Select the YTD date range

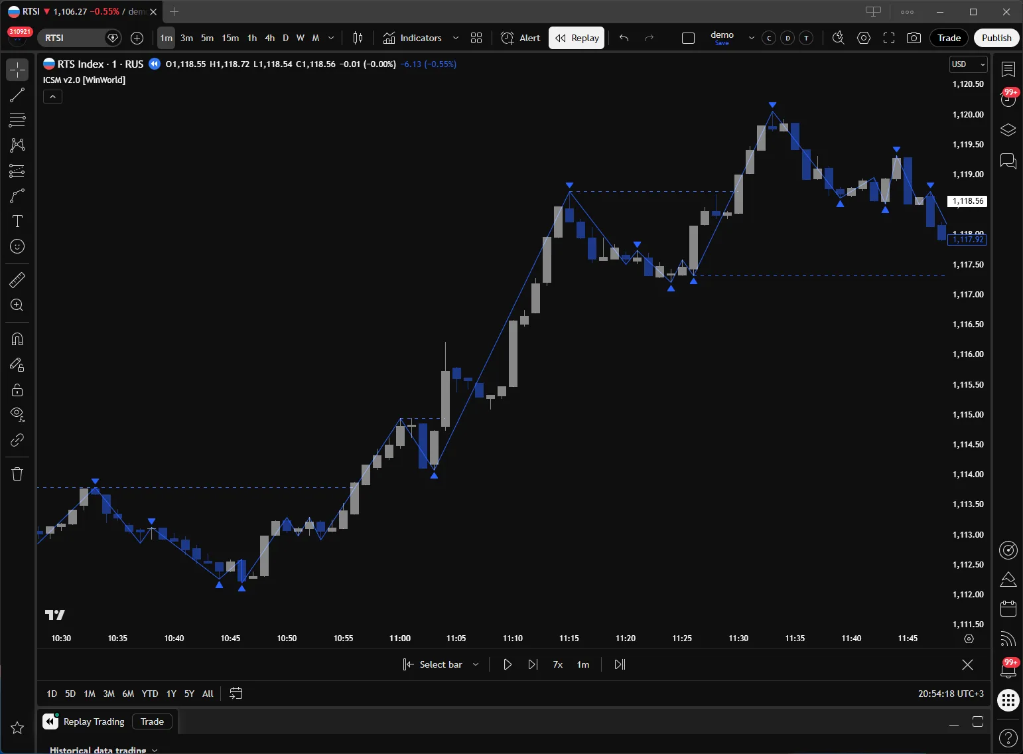pos(150,694)
